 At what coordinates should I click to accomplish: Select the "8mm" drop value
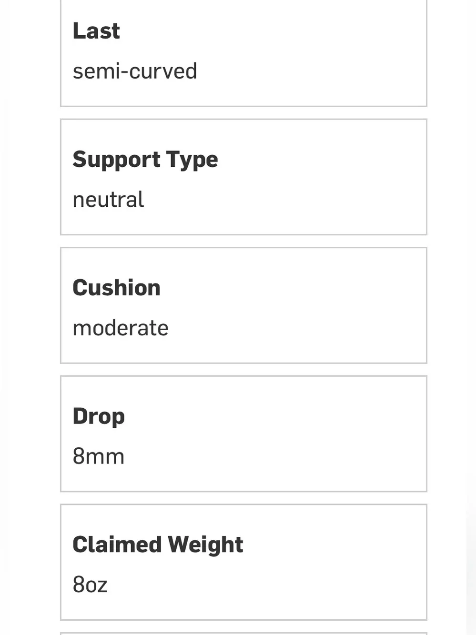point(99,456)
